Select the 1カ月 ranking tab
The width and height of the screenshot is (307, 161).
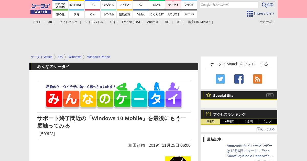[x=268, y=121]
